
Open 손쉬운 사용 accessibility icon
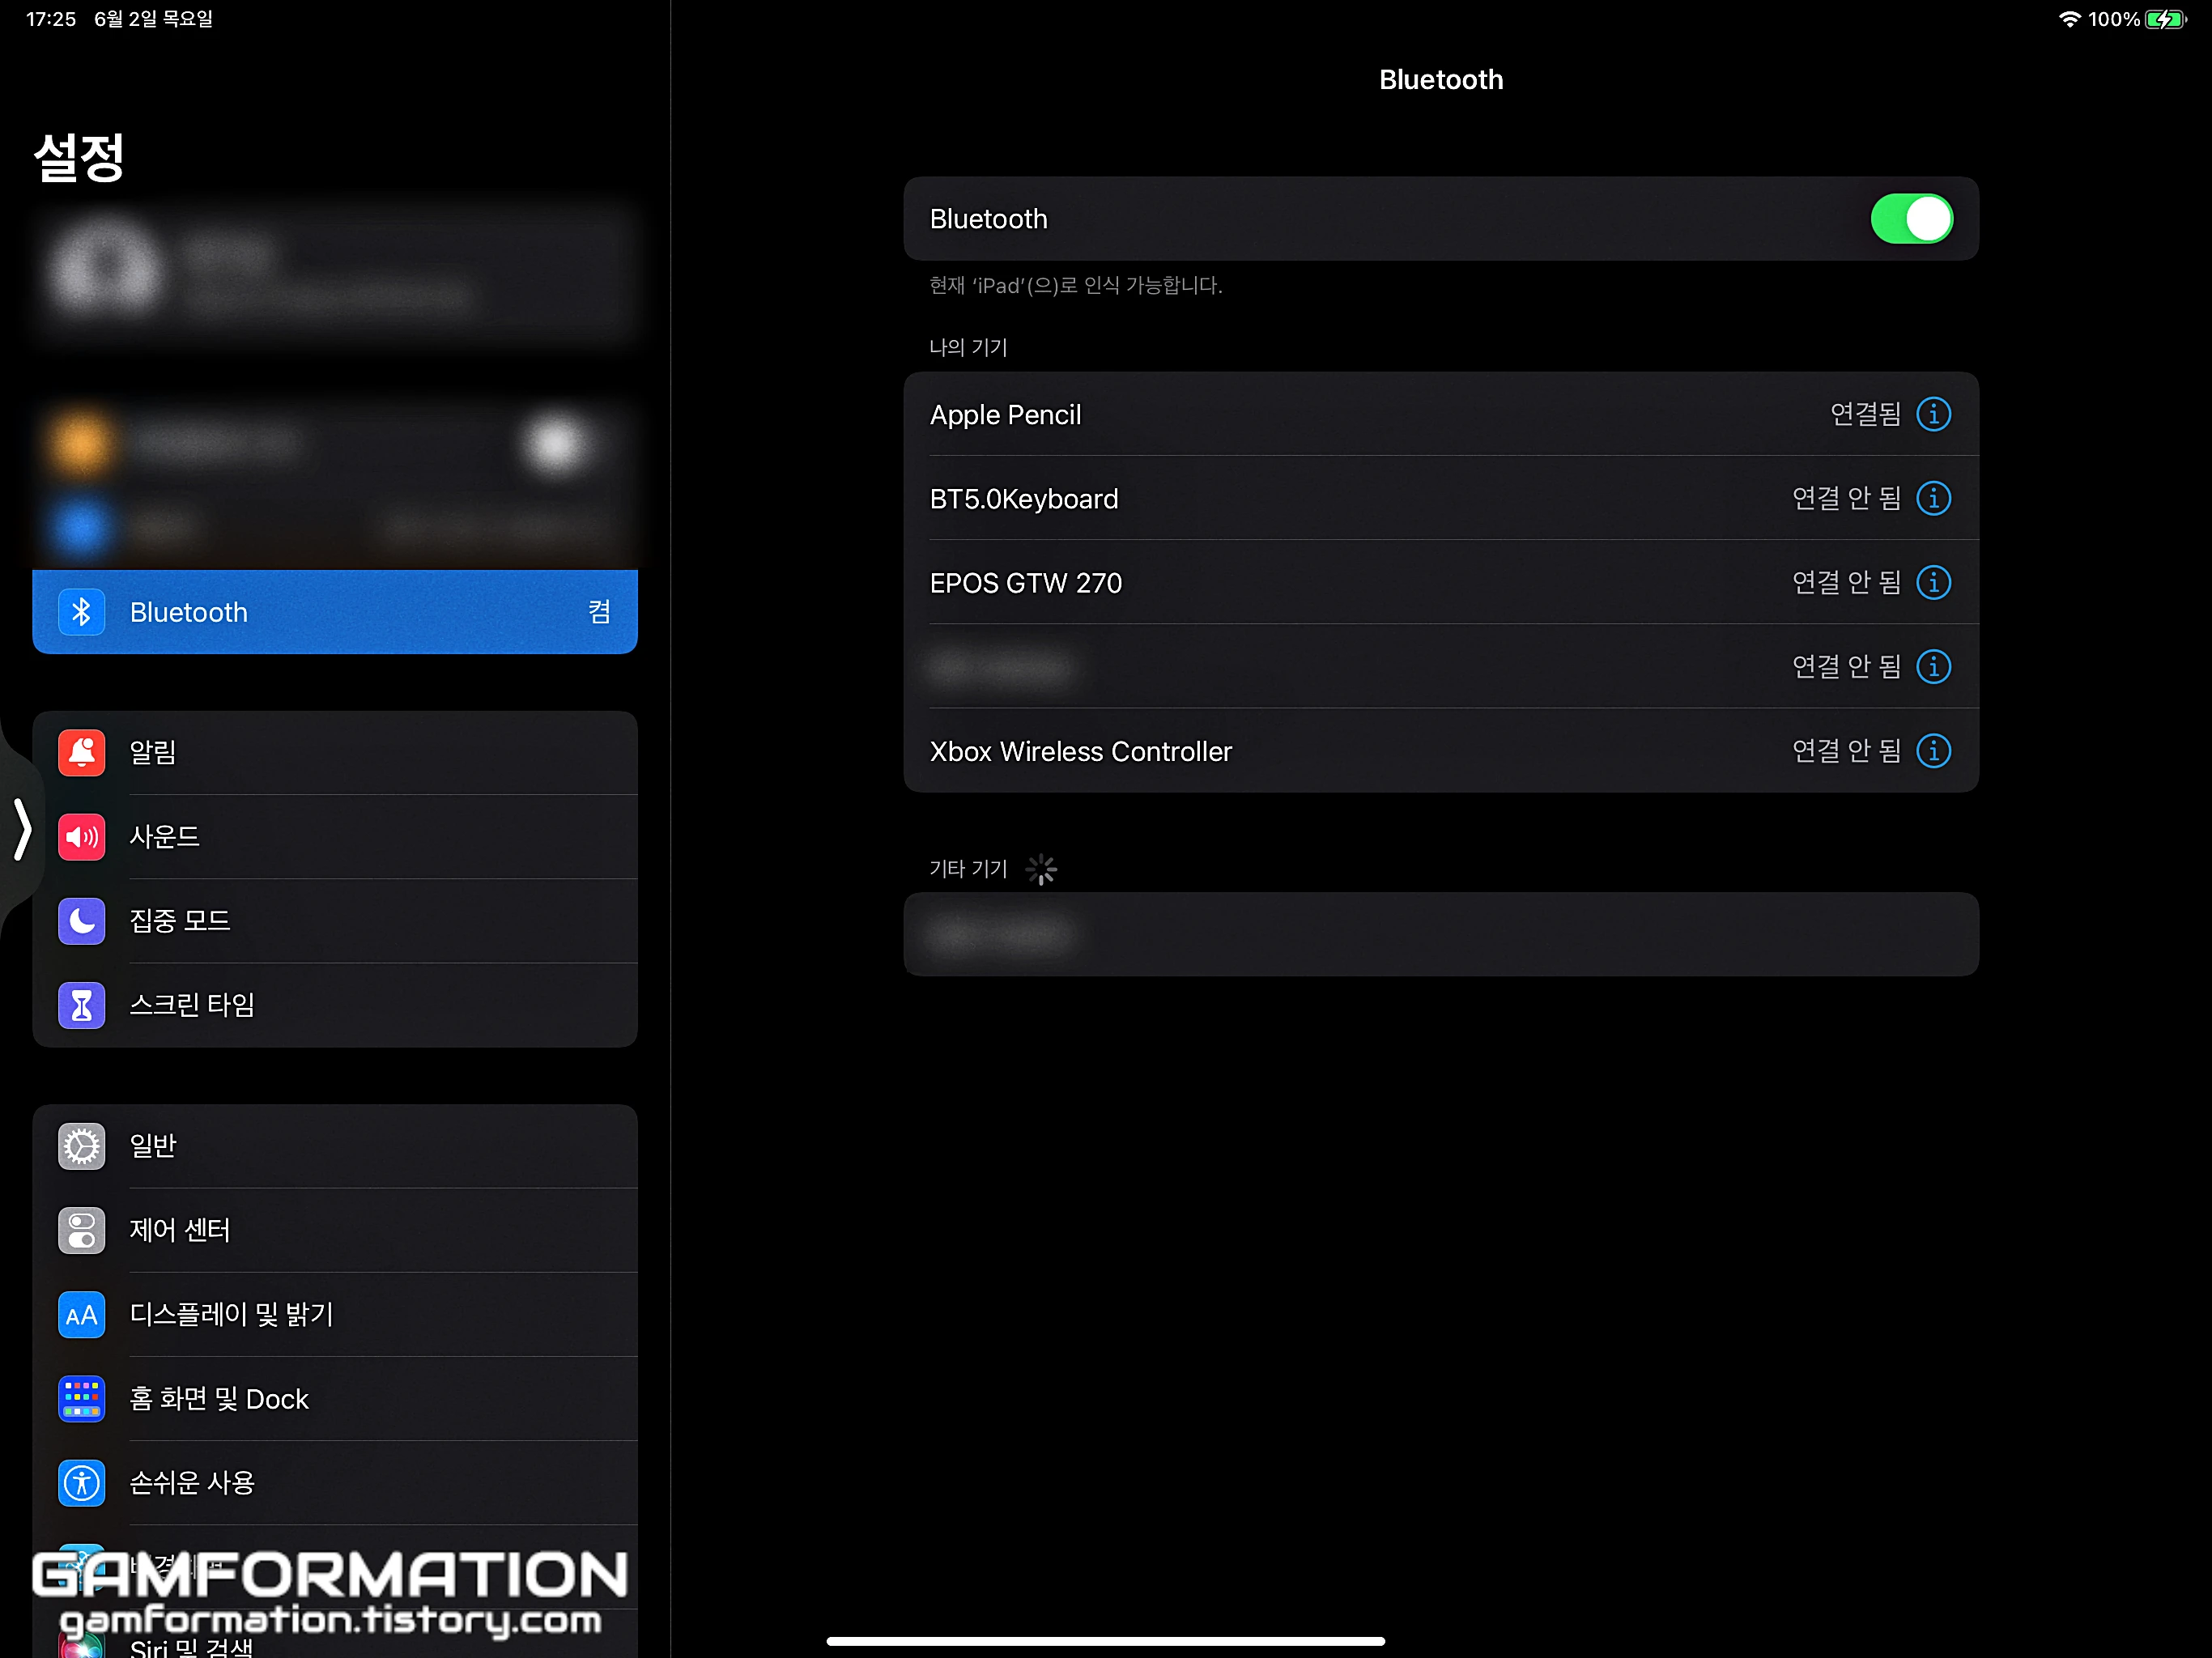point(81,1482)
